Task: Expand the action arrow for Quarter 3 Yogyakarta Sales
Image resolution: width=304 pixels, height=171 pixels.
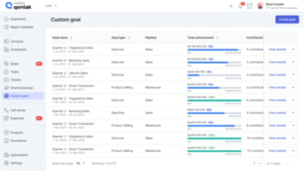Action: pyautogui.click(x=293, y=50)
